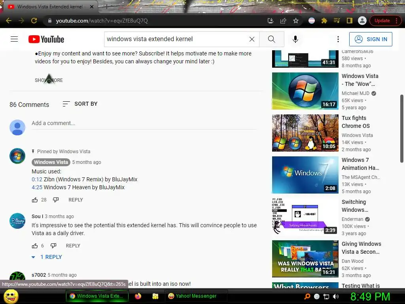Click the Add a comment field
The height and width of the screenshot is (304, 405).
[x=144, y=123]
